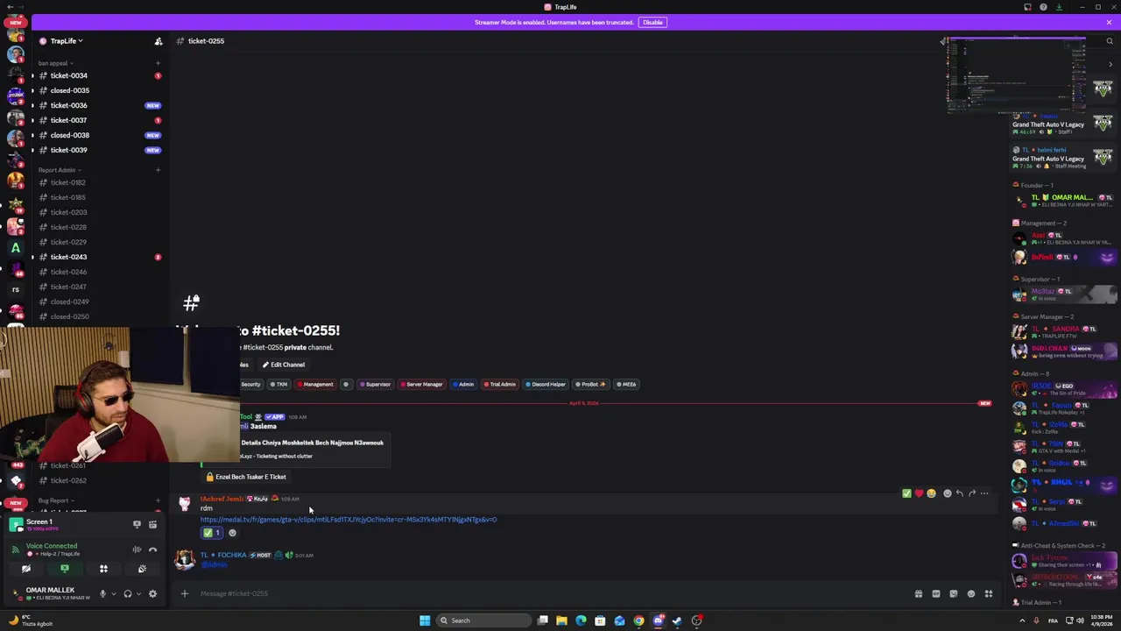React with the green checkmark in hover toolbar
Screen dimensions: 1121x631
pyautogui.click(x=906, y=493)
